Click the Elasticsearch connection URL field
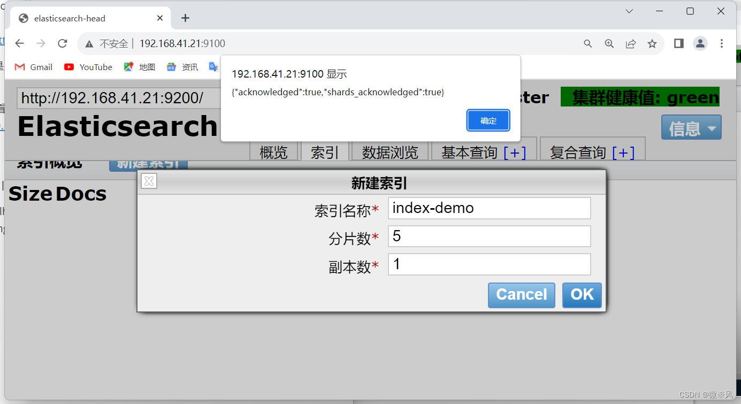741x404 pixels. tap(119, 98)
